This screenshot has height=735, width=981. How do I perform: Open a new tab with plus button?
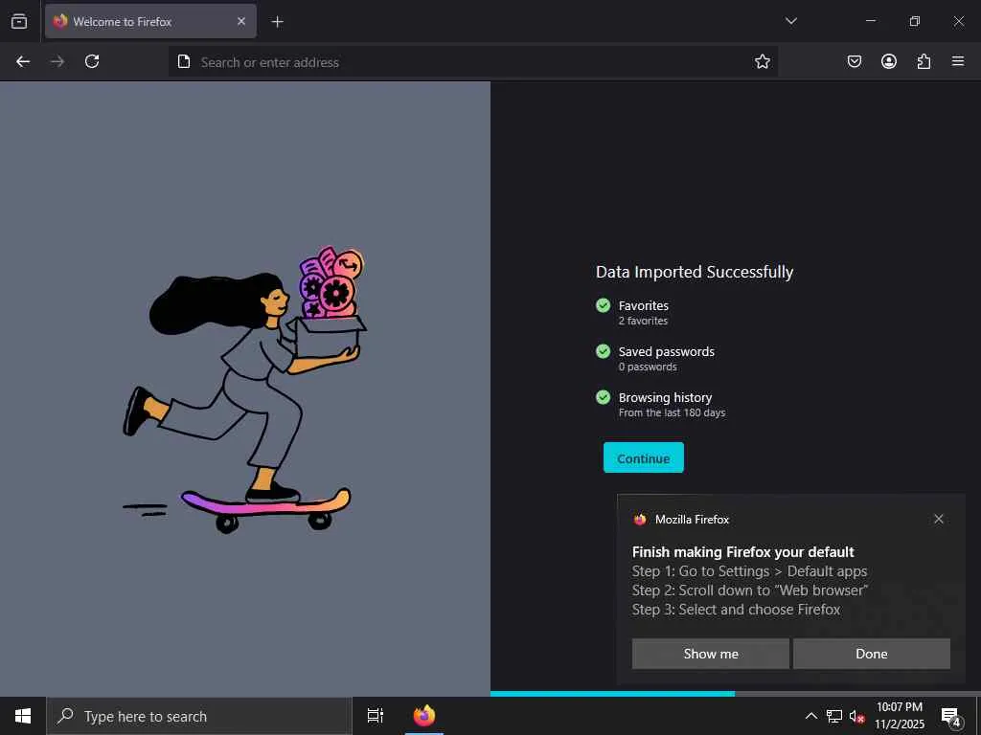[x=277, y=22]
